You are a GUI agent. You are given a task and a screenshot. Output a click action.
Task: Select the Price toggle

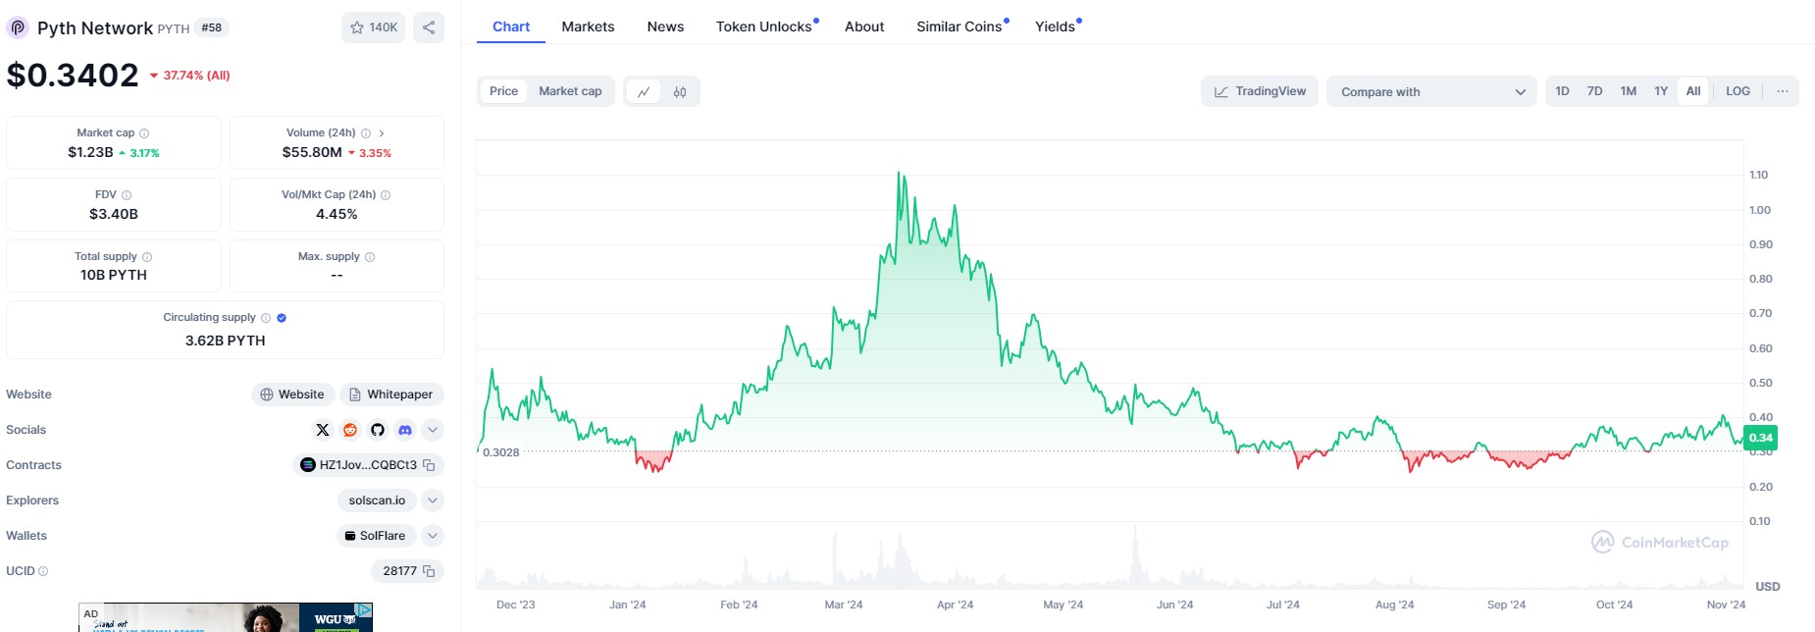pos(503,91)
